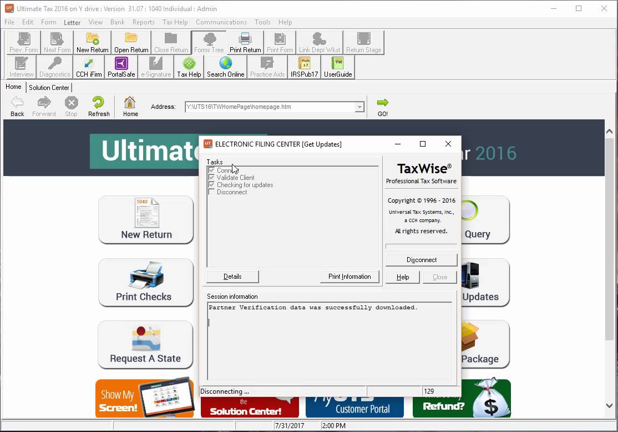Click the scroll up arrow
The image size is (618, 432).
click(x=609, y=132)
